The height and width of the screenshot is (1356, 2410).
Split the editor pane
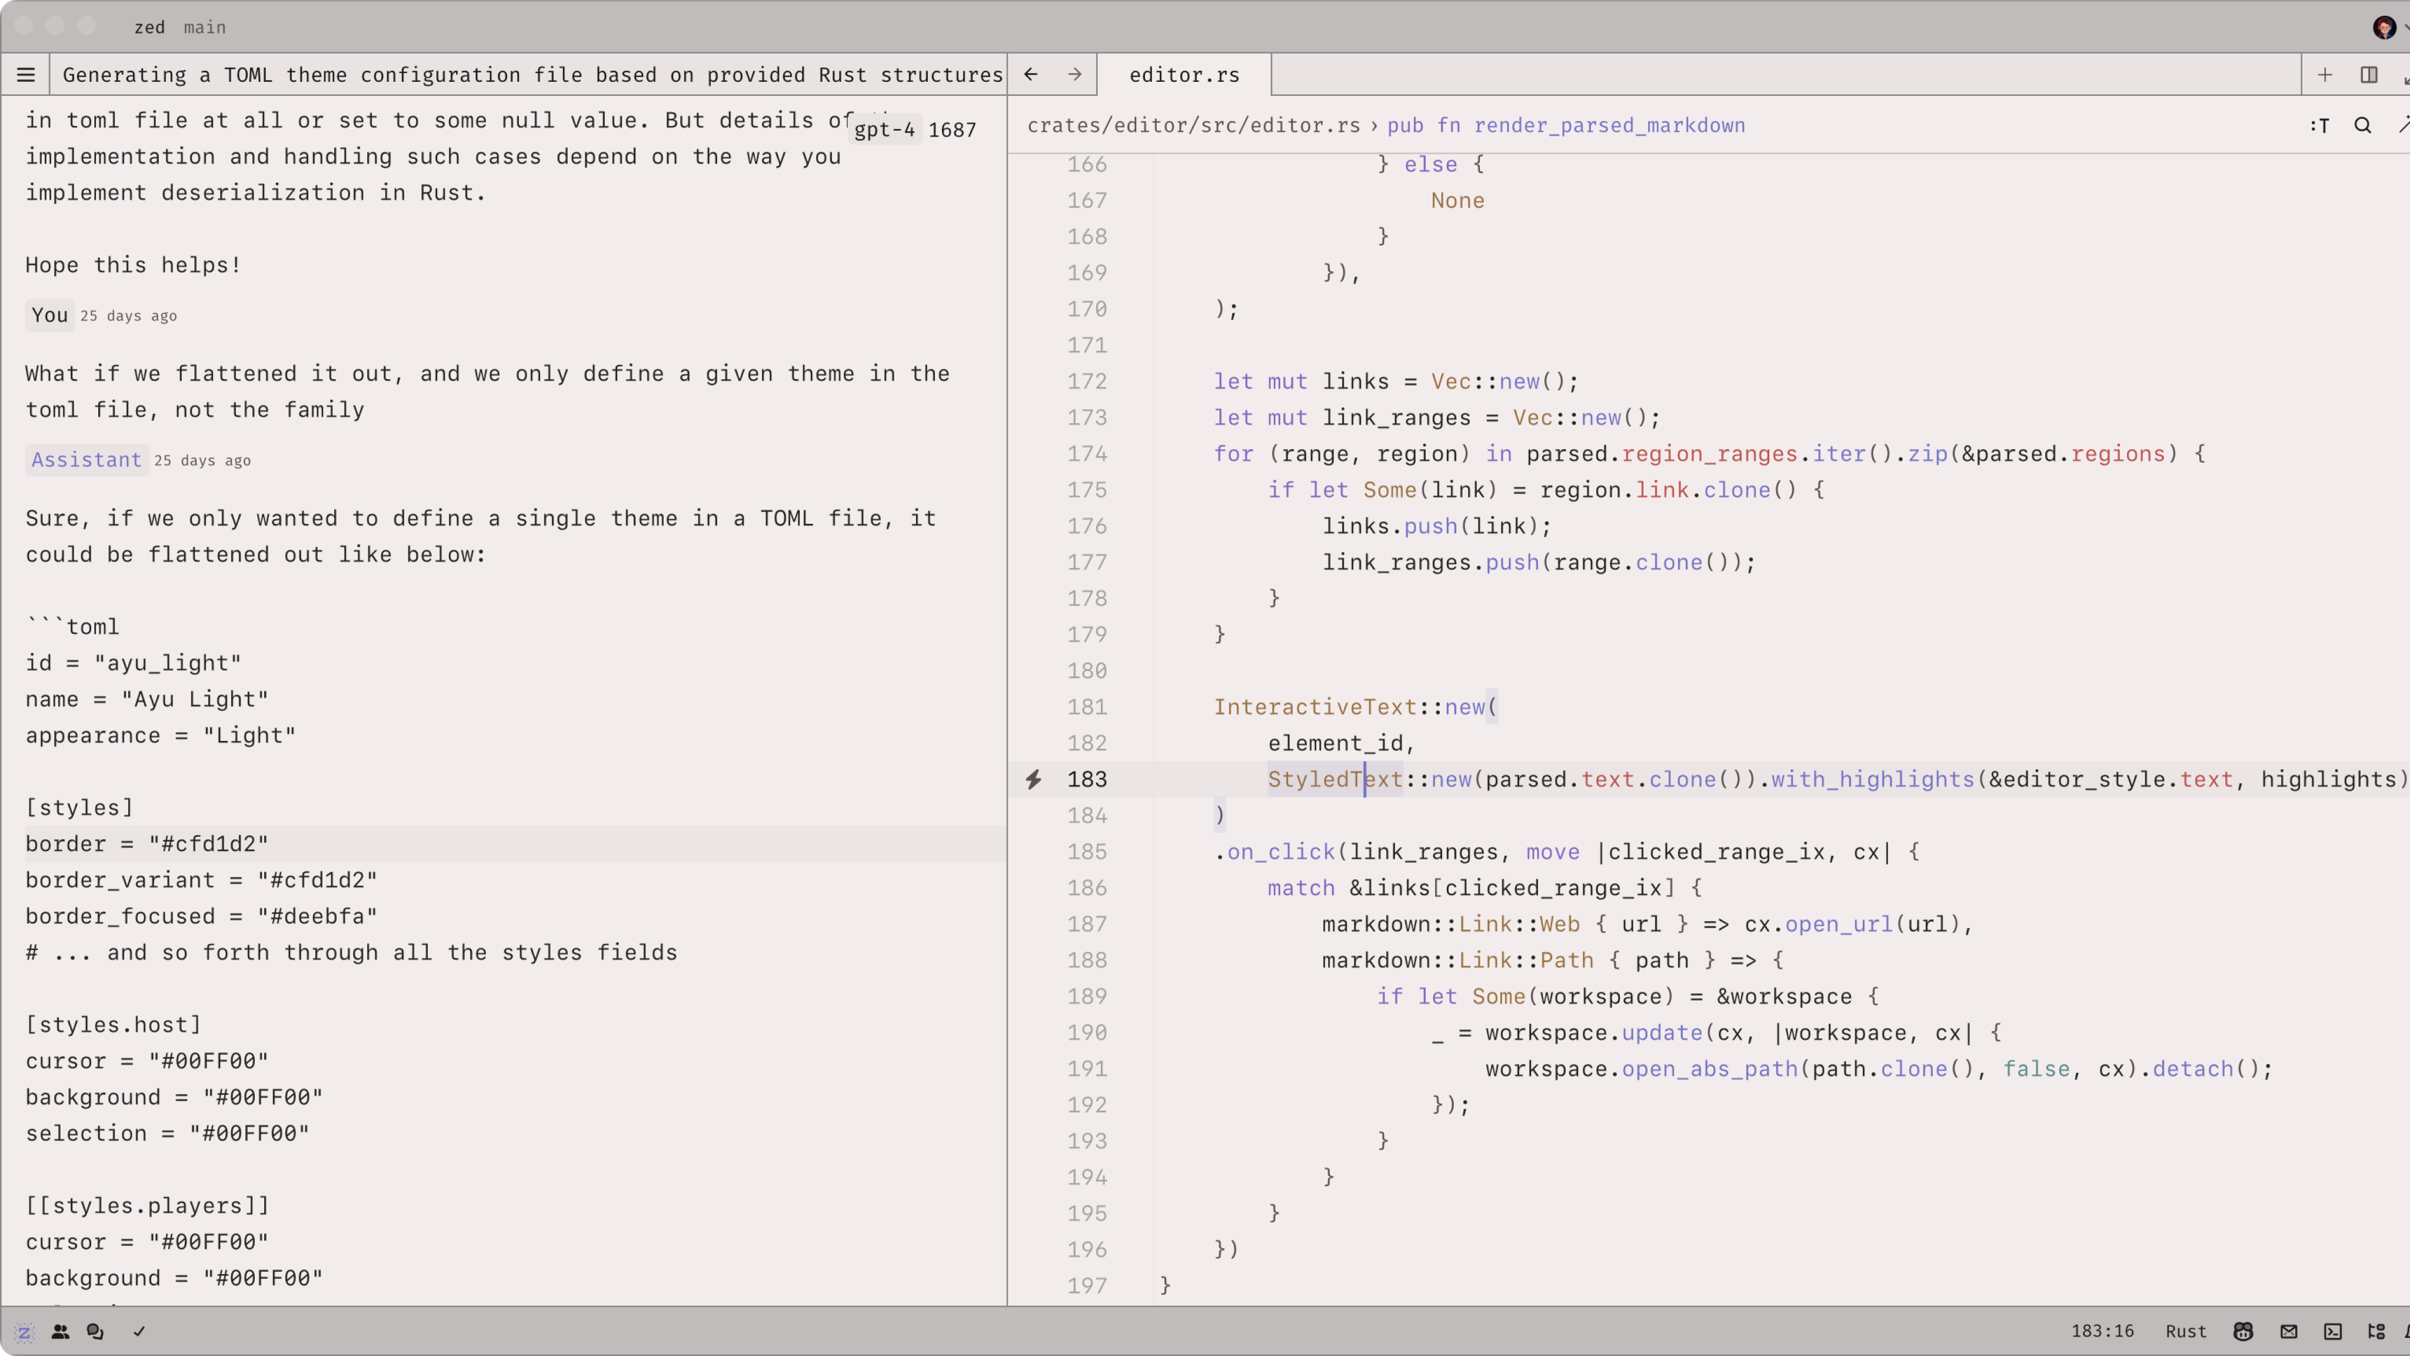pos(2369,75)
